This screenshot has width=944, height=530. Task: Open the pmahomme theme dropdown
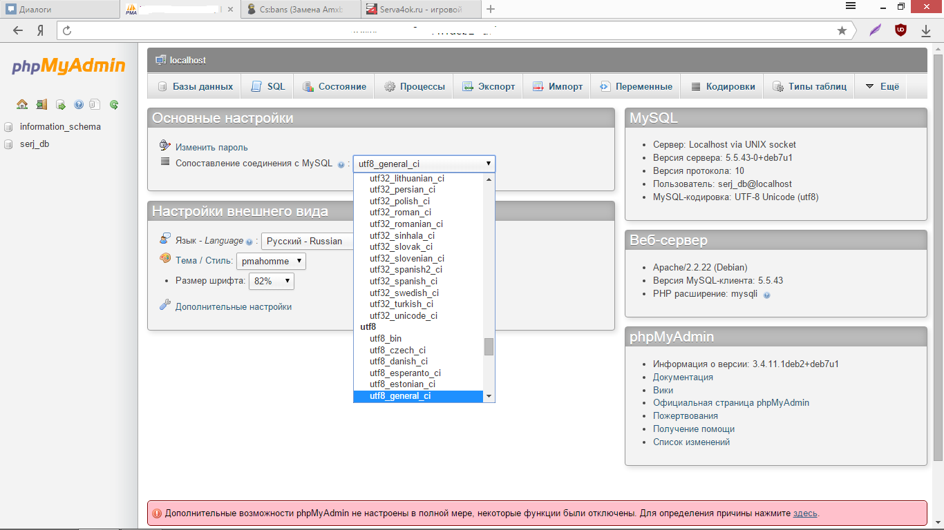click(271, 261)
